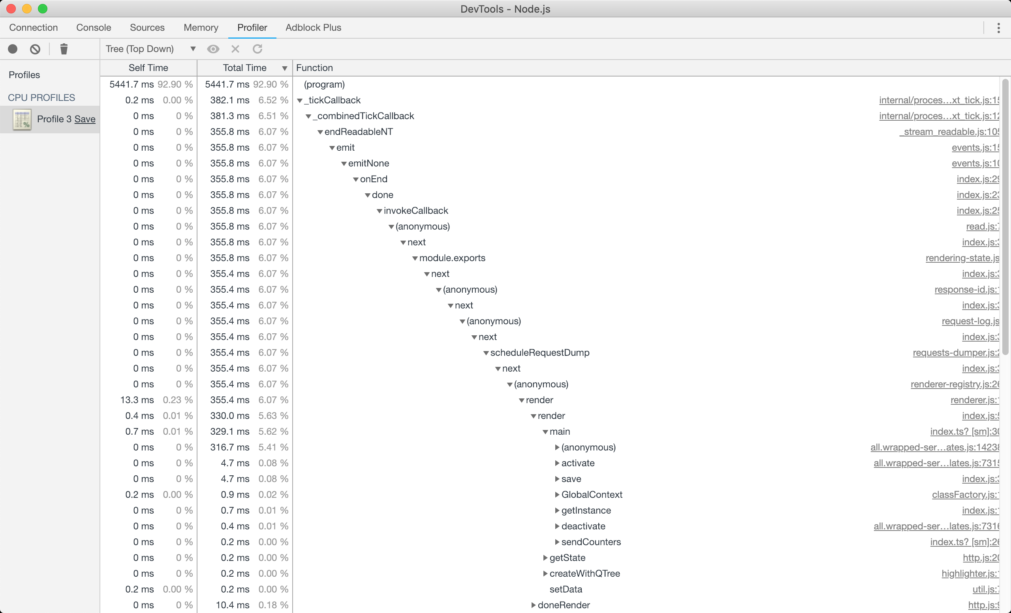Expand the save function node
This screenshot has width=1011, height=613.
point(557,479)
